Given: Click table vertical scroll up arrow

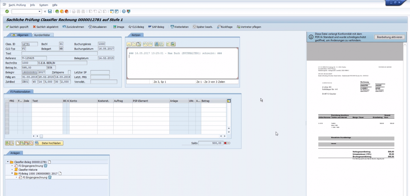Looking at the screenshot, I should click(229, 128).
